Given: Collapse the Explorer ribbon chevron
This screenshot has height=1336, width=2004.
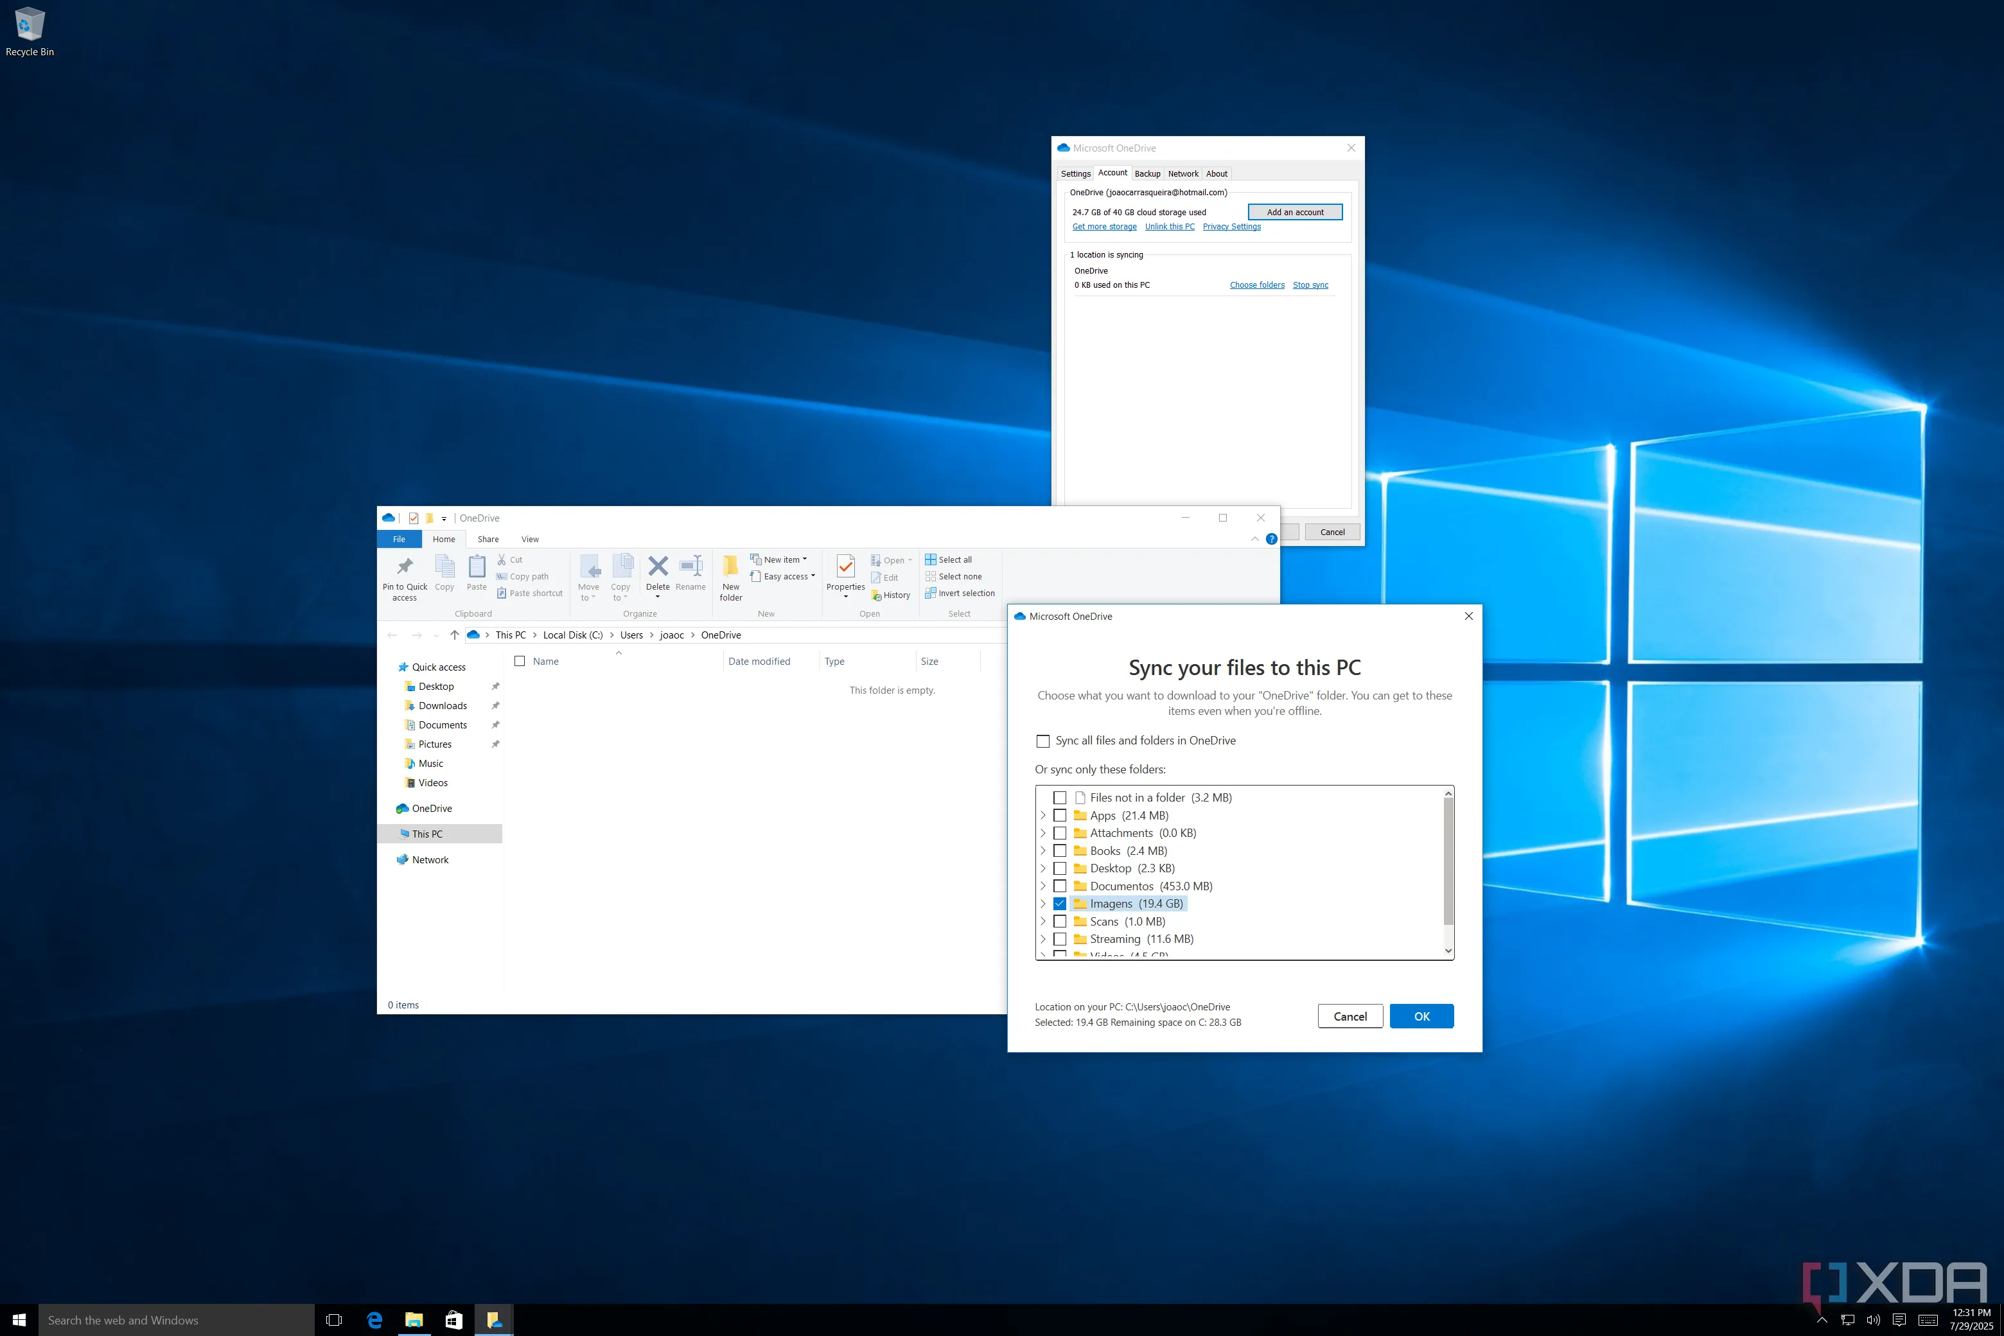Looking at the screenshot, I should tap(1254, 540).
